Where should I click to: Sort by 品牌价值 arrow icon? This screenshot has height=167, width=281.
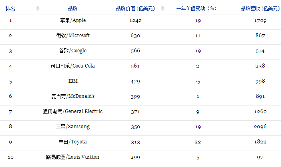click(x=163, y=8)
